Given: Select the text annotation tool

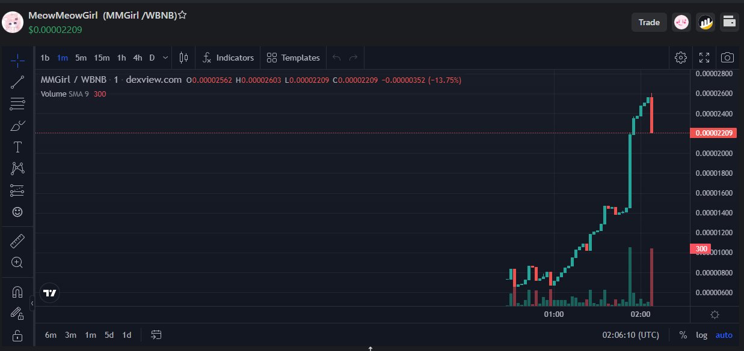Looking at the screenshot, I should 17,146.
